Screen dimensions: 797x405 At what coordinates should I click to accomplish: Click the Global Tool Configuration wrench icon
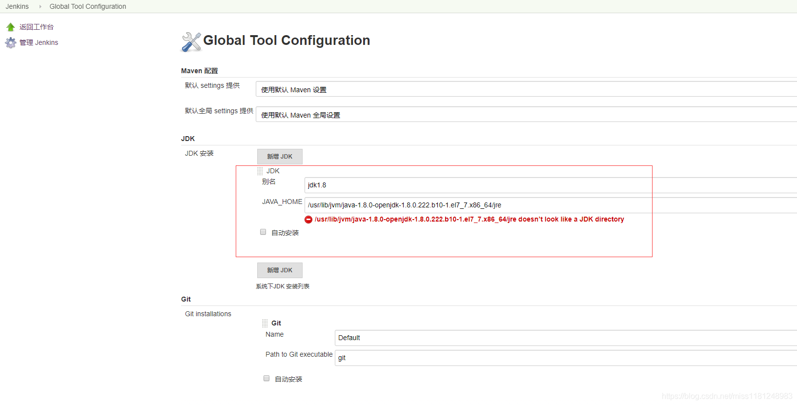[x=191, y=41]
